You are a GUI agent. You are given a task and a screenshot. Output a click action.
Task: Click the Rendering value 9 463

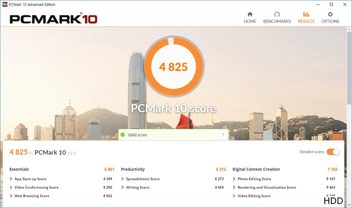(331, 187)
